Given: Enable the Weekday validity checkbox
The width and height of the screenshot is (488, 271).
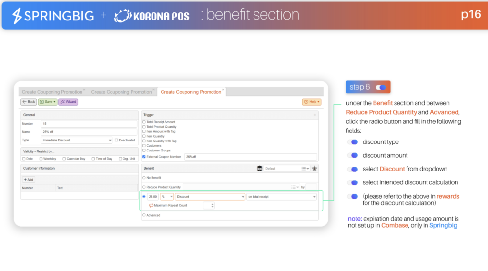Looking at the screenshot, I should point(41,159).
